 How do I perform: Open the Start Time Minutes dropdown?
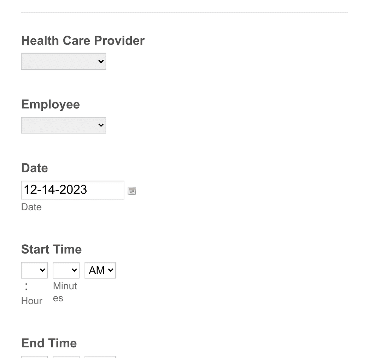click(66, 270)
